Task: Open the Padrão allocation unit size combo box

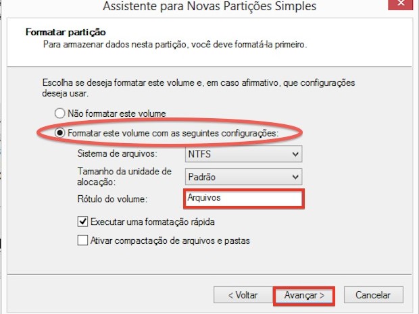Action: [x=243, y=176]
